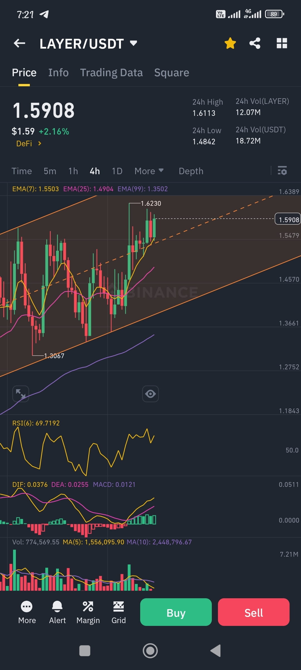Open the Alert bell icon

click(57, 606)
